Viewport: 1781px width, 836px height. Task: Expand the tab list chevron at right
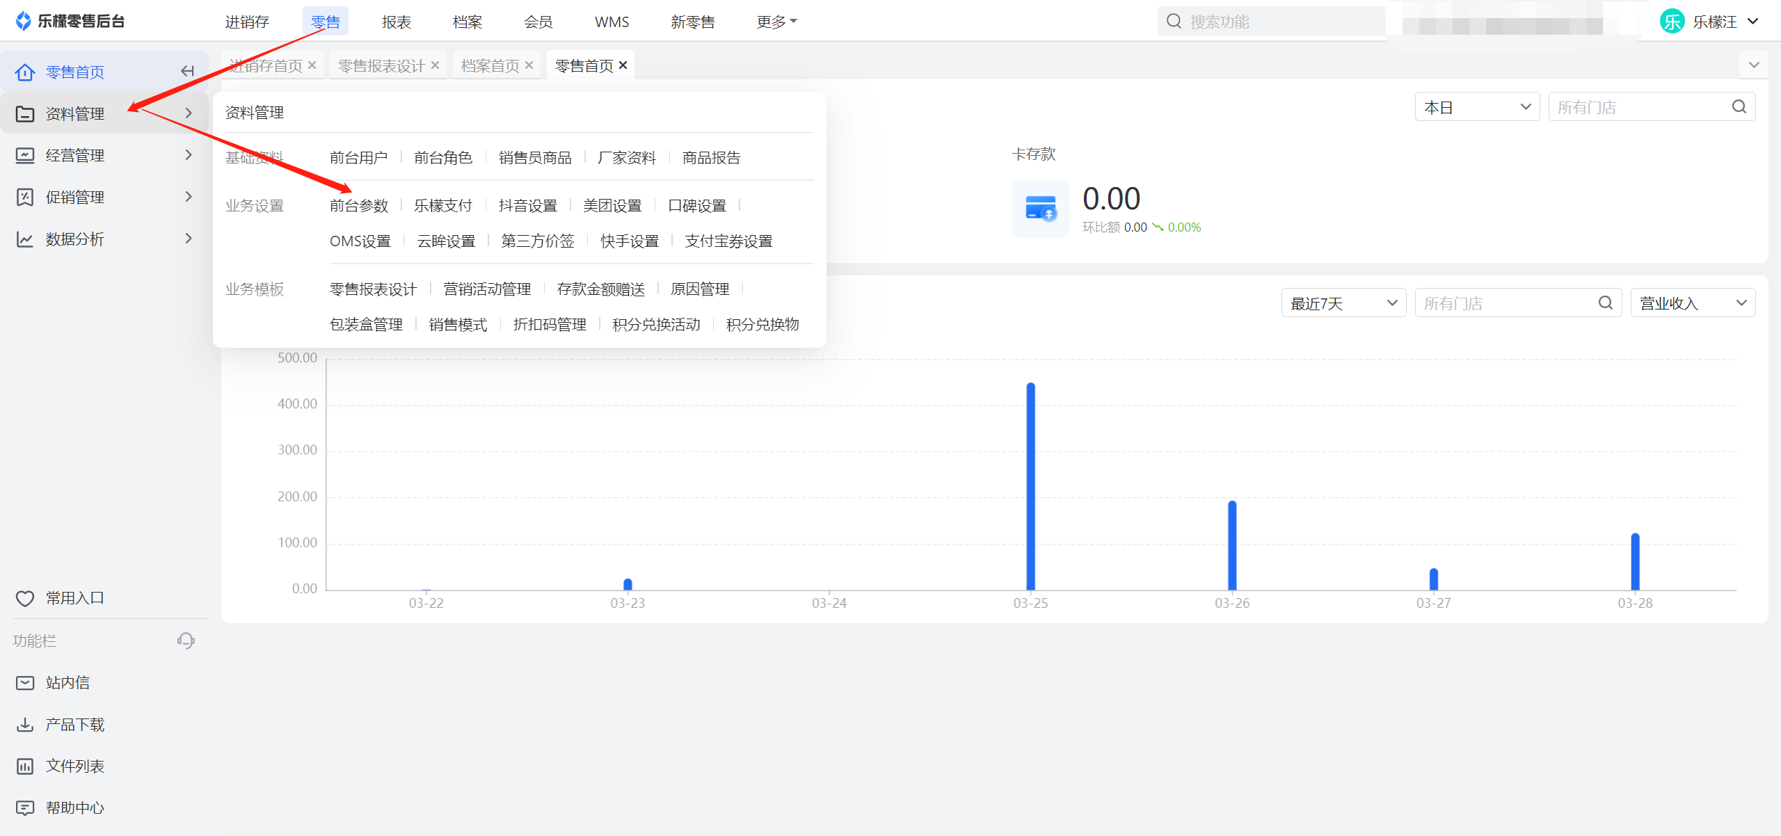1754,65
